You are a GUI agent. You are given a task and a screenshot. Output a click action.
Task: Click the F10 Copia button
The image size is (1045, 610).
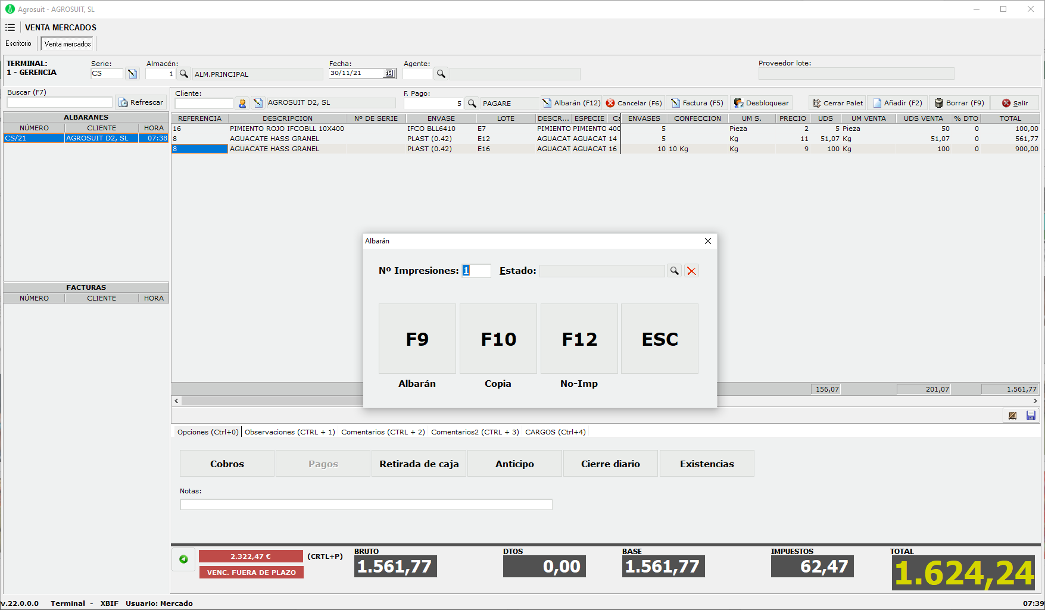click(498, 339)
